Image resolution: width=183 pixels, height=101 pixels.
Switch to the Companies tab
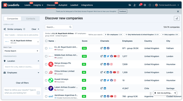tap(13, 19)
